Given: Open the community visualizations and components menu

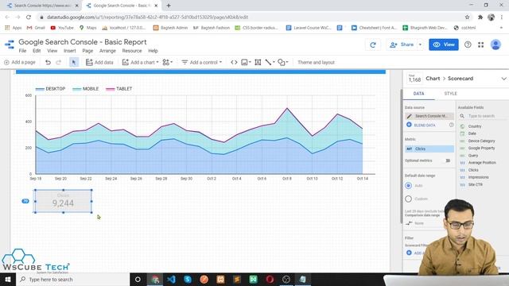Looking at the screenshot, I should [168, 62].
